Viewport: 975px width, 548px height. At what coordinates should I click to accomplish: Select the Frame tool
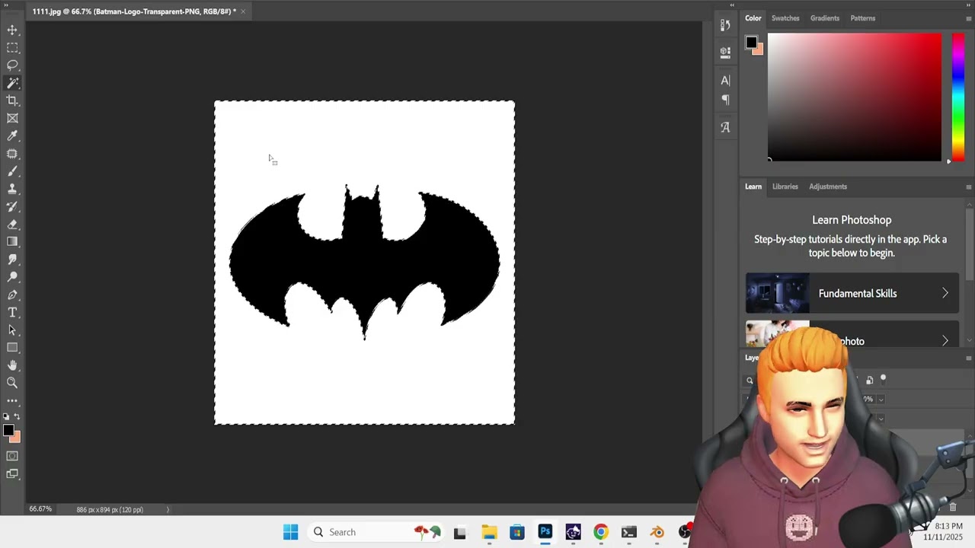pyautogui.click(x=12, y=118)
